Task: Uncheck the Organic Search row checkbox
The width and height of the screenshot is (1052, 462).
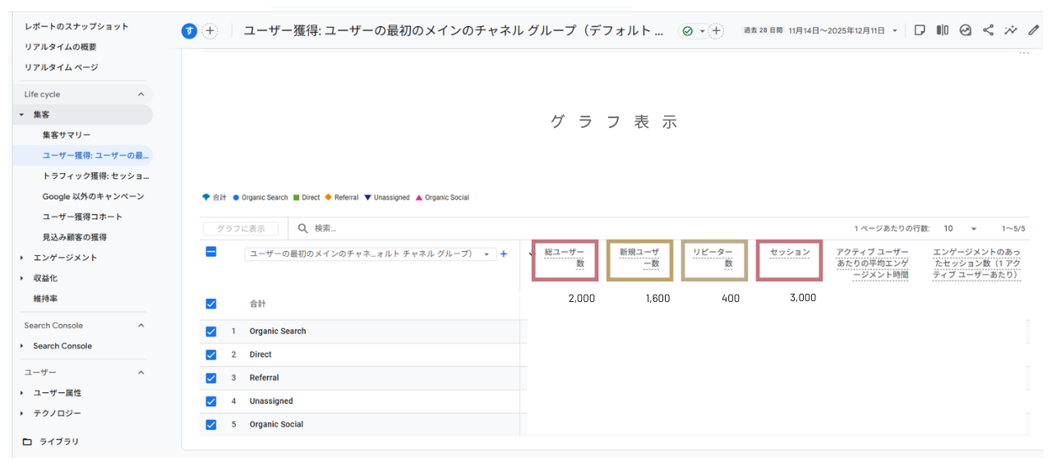Action: [211, 332]
